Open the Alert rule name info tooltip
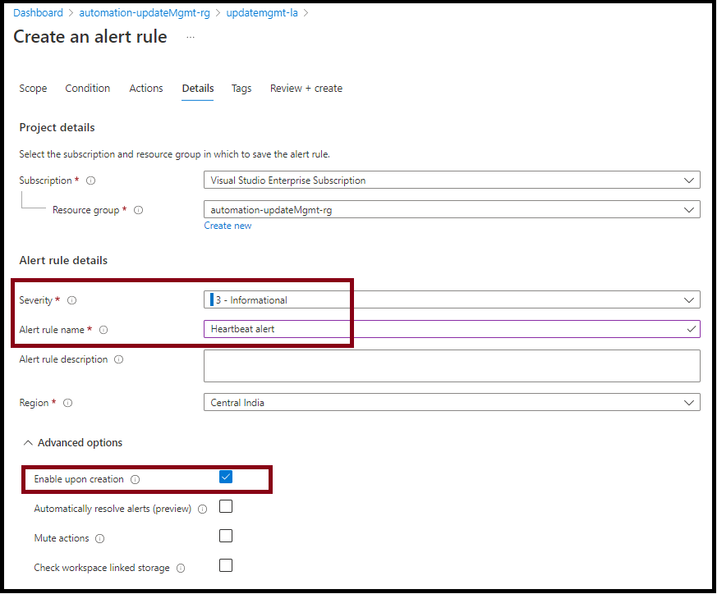 tap(103, 329)
